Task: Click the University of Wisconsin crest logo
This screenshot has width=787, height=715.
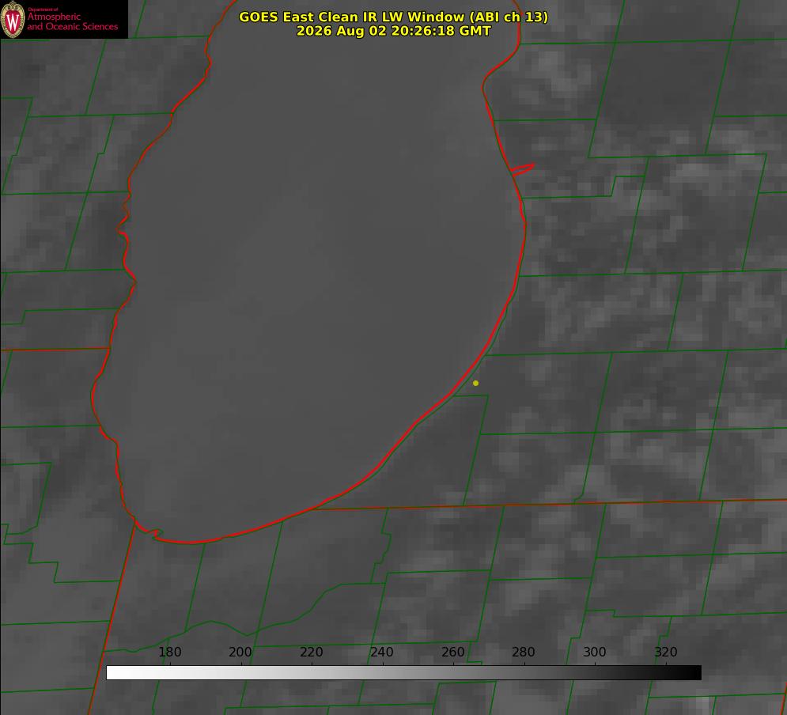Action: click(x=13, y=19)
